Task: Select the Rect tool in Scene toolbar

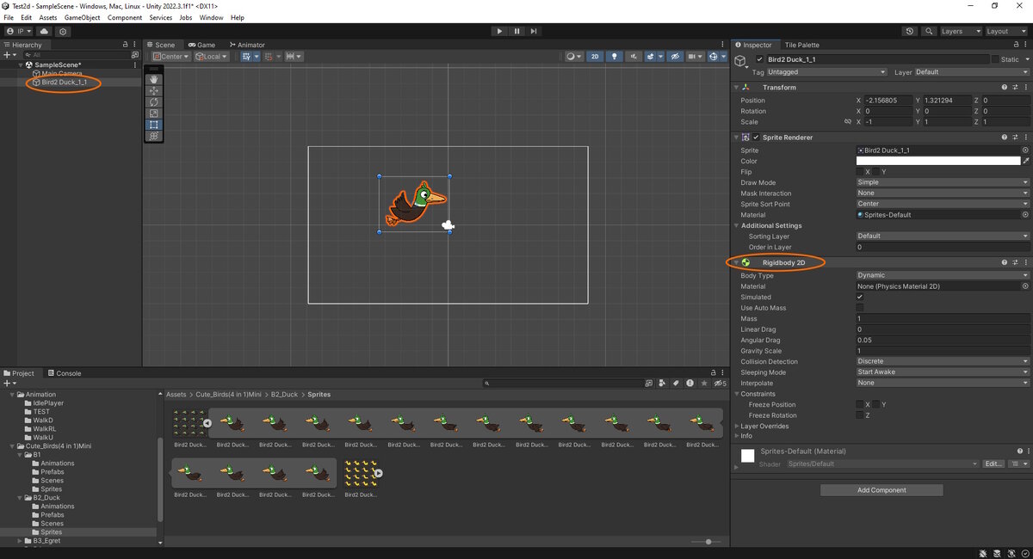Action: [x=154, y=125]
